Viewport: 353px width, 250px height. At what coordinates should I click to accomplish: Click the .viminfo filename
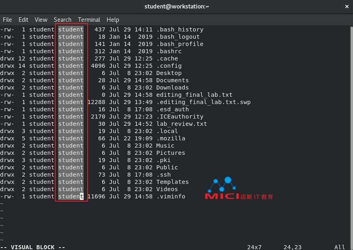tap(170, 196)
